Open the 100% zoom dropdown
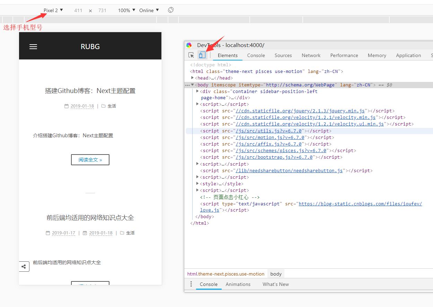 [x=127, y=10]
